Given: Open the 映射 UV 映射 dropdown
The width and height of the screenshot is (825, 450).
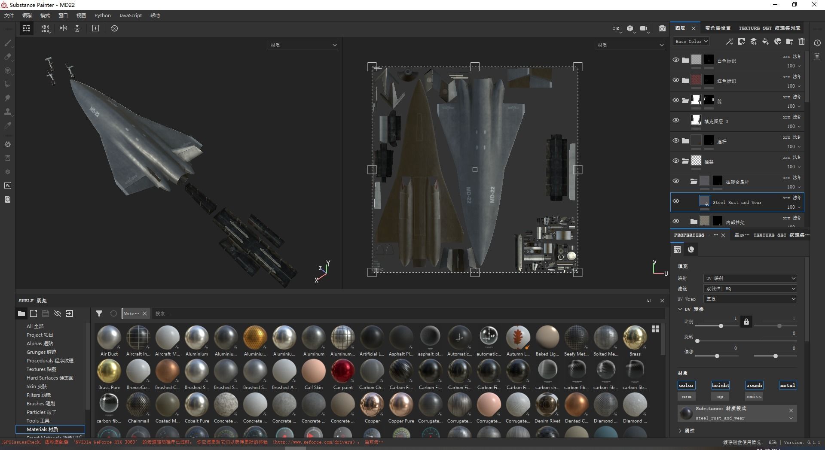Looking at the screenshot, I should point(750,278).
